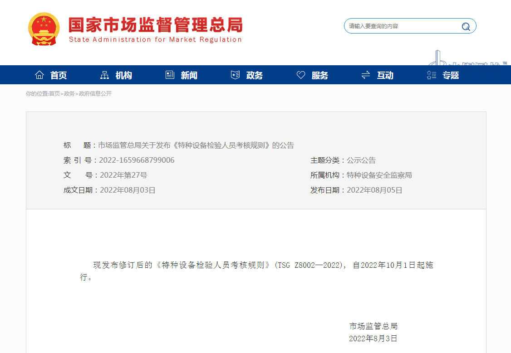Open the 专题 navigation item

click(451, 75)
